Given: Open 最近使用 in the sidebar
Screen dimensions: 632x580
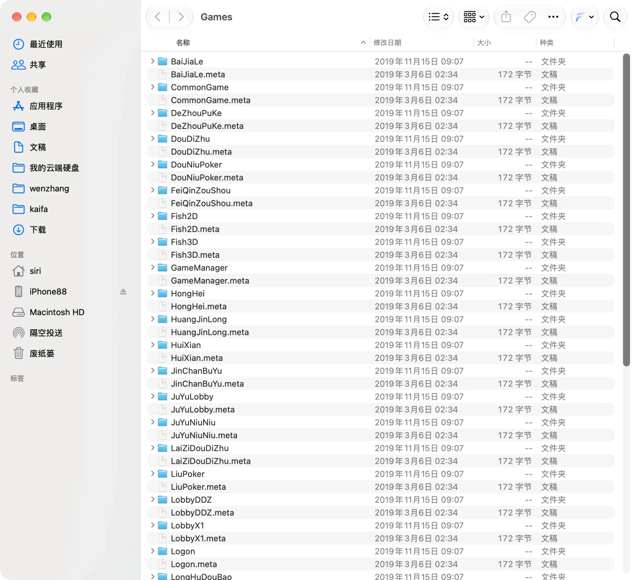Looking at the screenshot, I should click(46, 44).
